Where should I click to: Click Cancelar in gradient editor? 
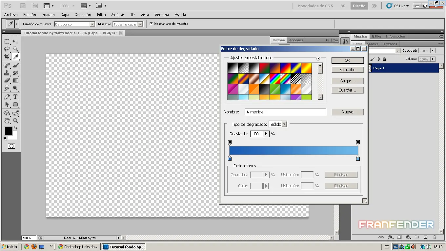[348, 70]
